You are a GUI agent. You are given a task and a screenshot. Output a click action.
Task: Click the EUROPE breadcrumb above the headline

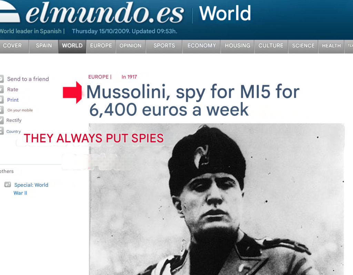[x=98, y=77]
